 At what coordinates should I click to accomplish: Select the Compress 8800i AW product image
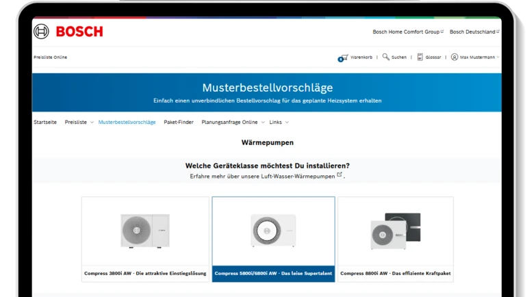[396, 231]
